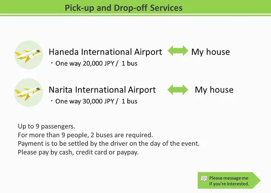Click the '1 bus' text under Narita

(129, 101)
